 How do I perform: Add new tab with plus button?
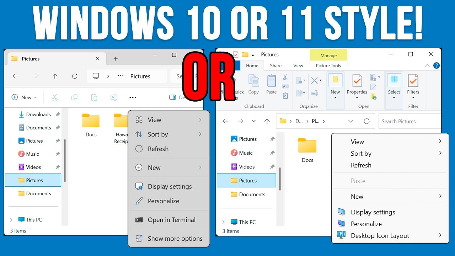(116, 59)
